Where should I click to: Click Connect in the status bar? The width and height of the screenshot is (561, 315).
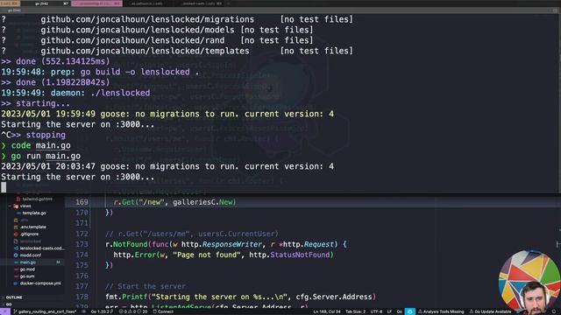pyautogui.click(x=163, y=311)
